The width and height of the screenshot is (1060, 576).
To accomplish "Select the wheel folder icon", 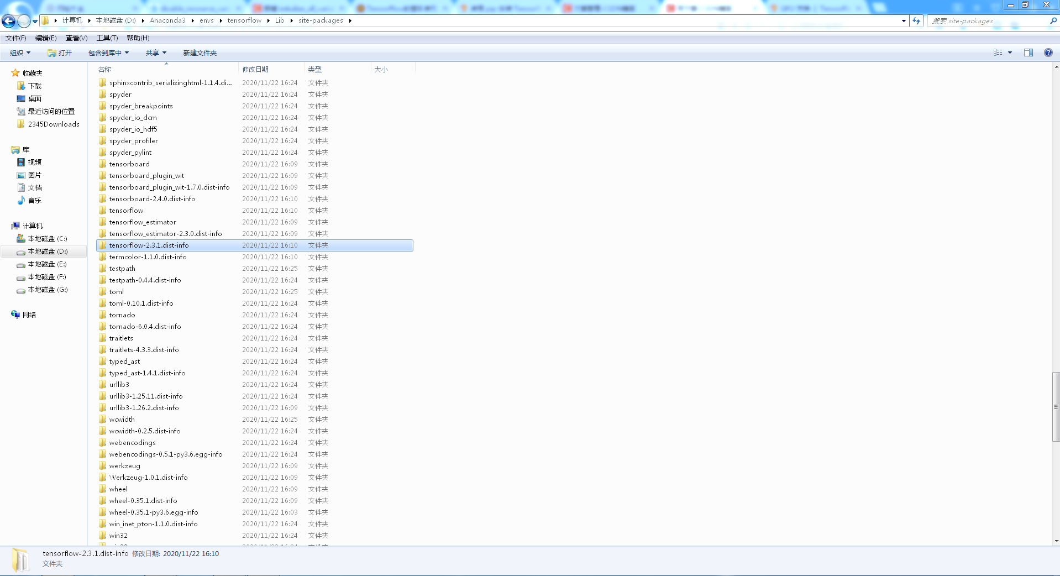I will click(x=103, y=489).
